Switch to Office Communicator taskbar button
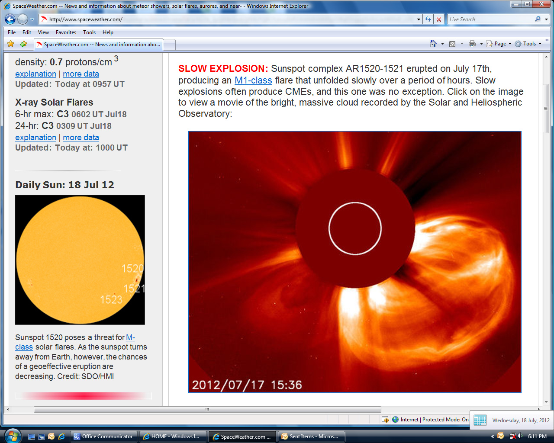The image size is (554, 443). (x=104, y=437)
